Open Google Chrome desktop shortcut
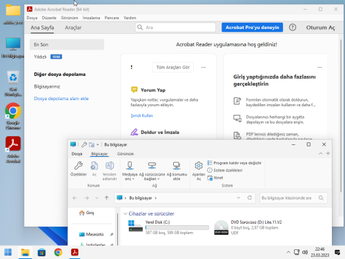The image size is (345, 259). pyautogui.click(x=13, y=116)
